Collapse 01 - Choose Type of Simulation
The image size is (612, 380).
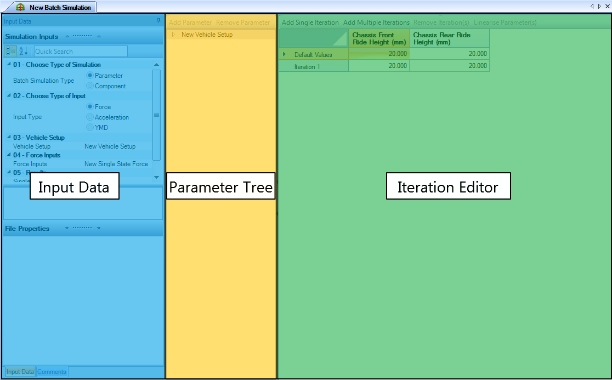(x=9, y=64)
